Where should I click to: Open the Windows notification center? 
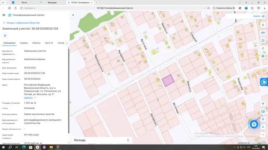tap(263, 147)
